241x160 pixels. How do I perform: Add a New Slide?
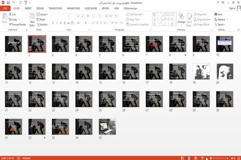tap(32, 20)
